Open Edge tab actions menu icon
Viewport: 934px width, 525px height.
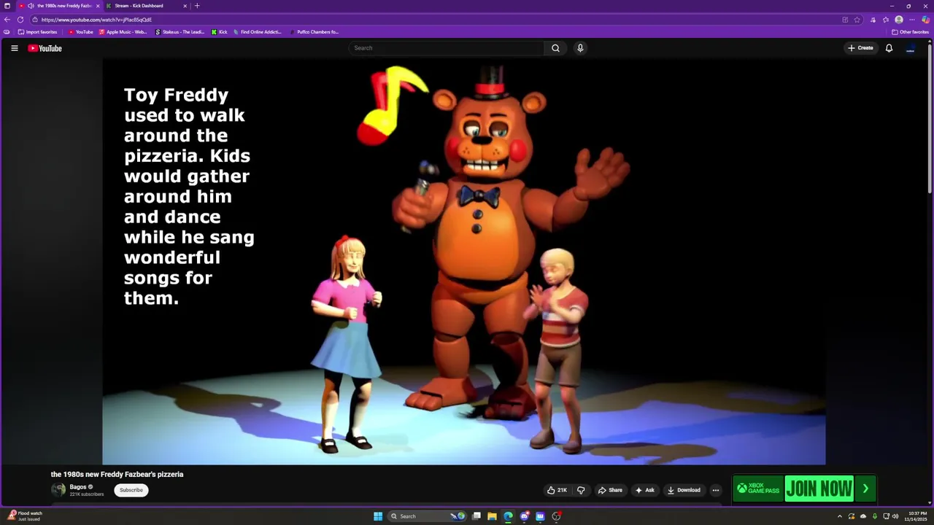tap(7, 6)
